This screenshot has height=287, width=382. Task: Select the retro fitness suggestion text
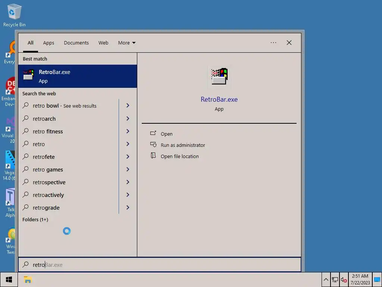pyautogui.click(x=48, y=131)
